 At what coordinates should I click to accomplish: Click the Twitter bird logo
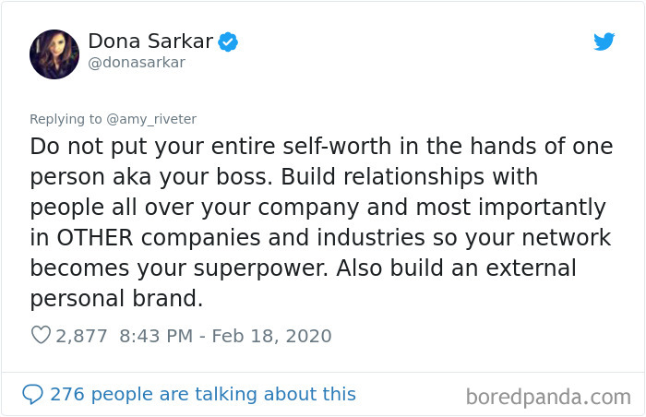coord(604,42)
